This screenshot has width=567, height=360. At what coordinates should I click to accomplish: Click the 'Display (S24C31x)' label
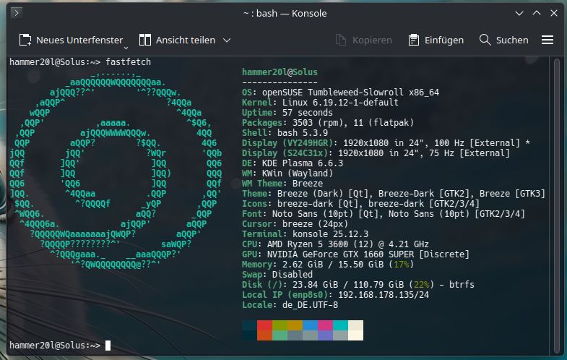pyautogui.click(x=285, y=153)
